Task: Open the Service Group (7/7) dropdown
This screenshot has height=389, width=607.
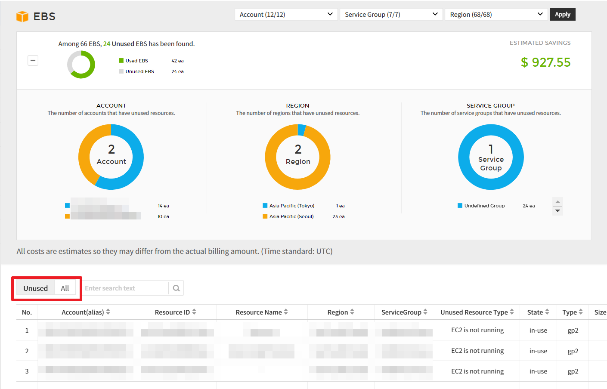Action: pyautogui.click(x=391, y=15)
